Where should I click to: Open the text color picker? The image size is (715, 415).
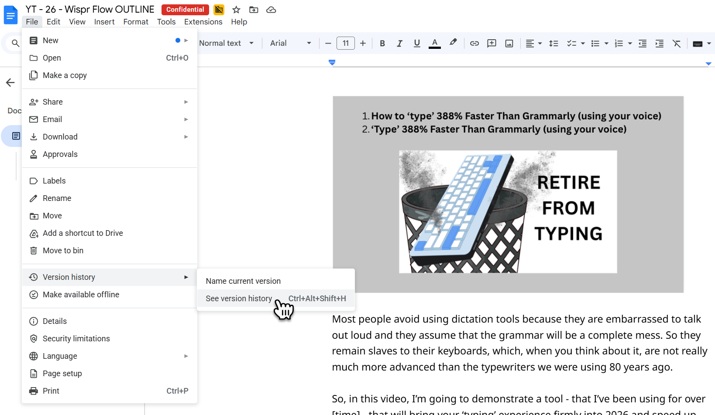click(434, 43)
